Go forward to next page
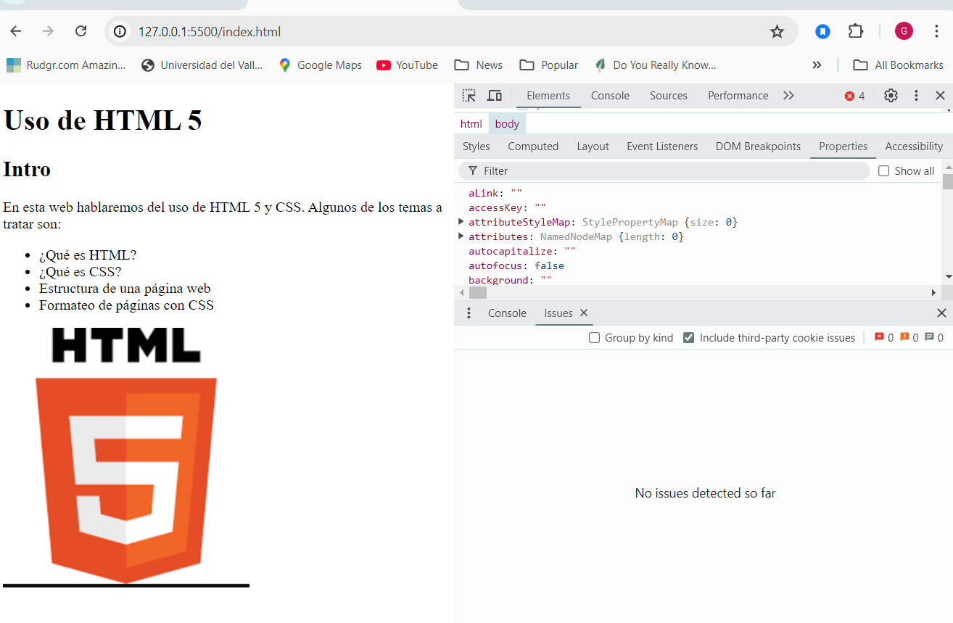This screenshot has width=953, height=623. click(x=48, y=31)
